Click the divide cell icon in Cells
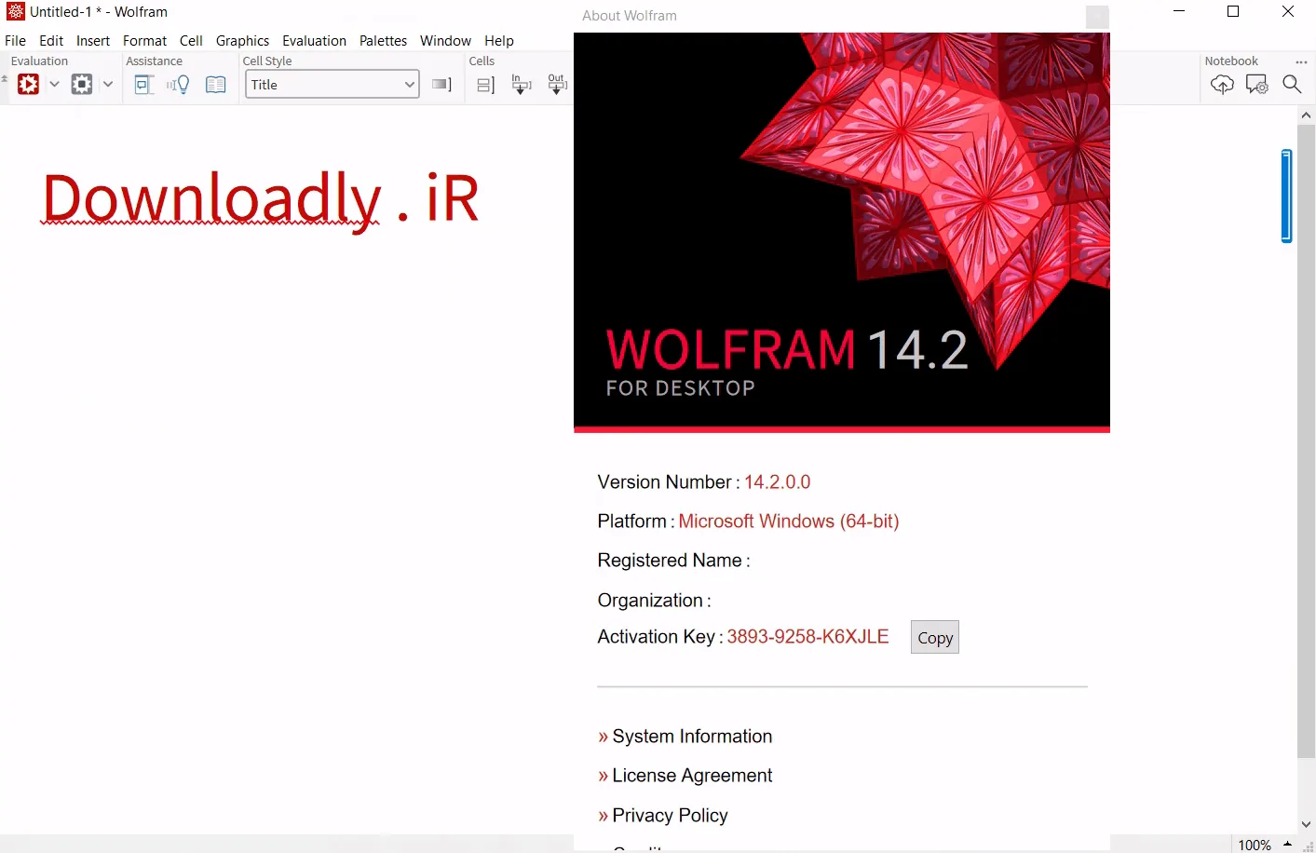This screenshot has height=853, width=1316. pos(485,86)
